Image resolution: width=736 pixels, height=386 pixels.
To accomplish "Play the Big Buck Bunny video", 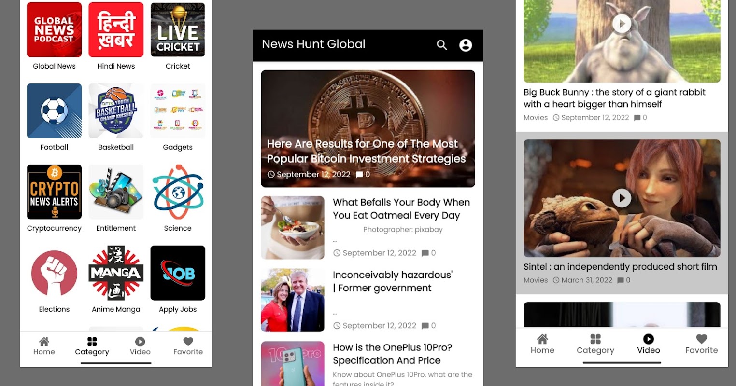I will click(622, 23).
